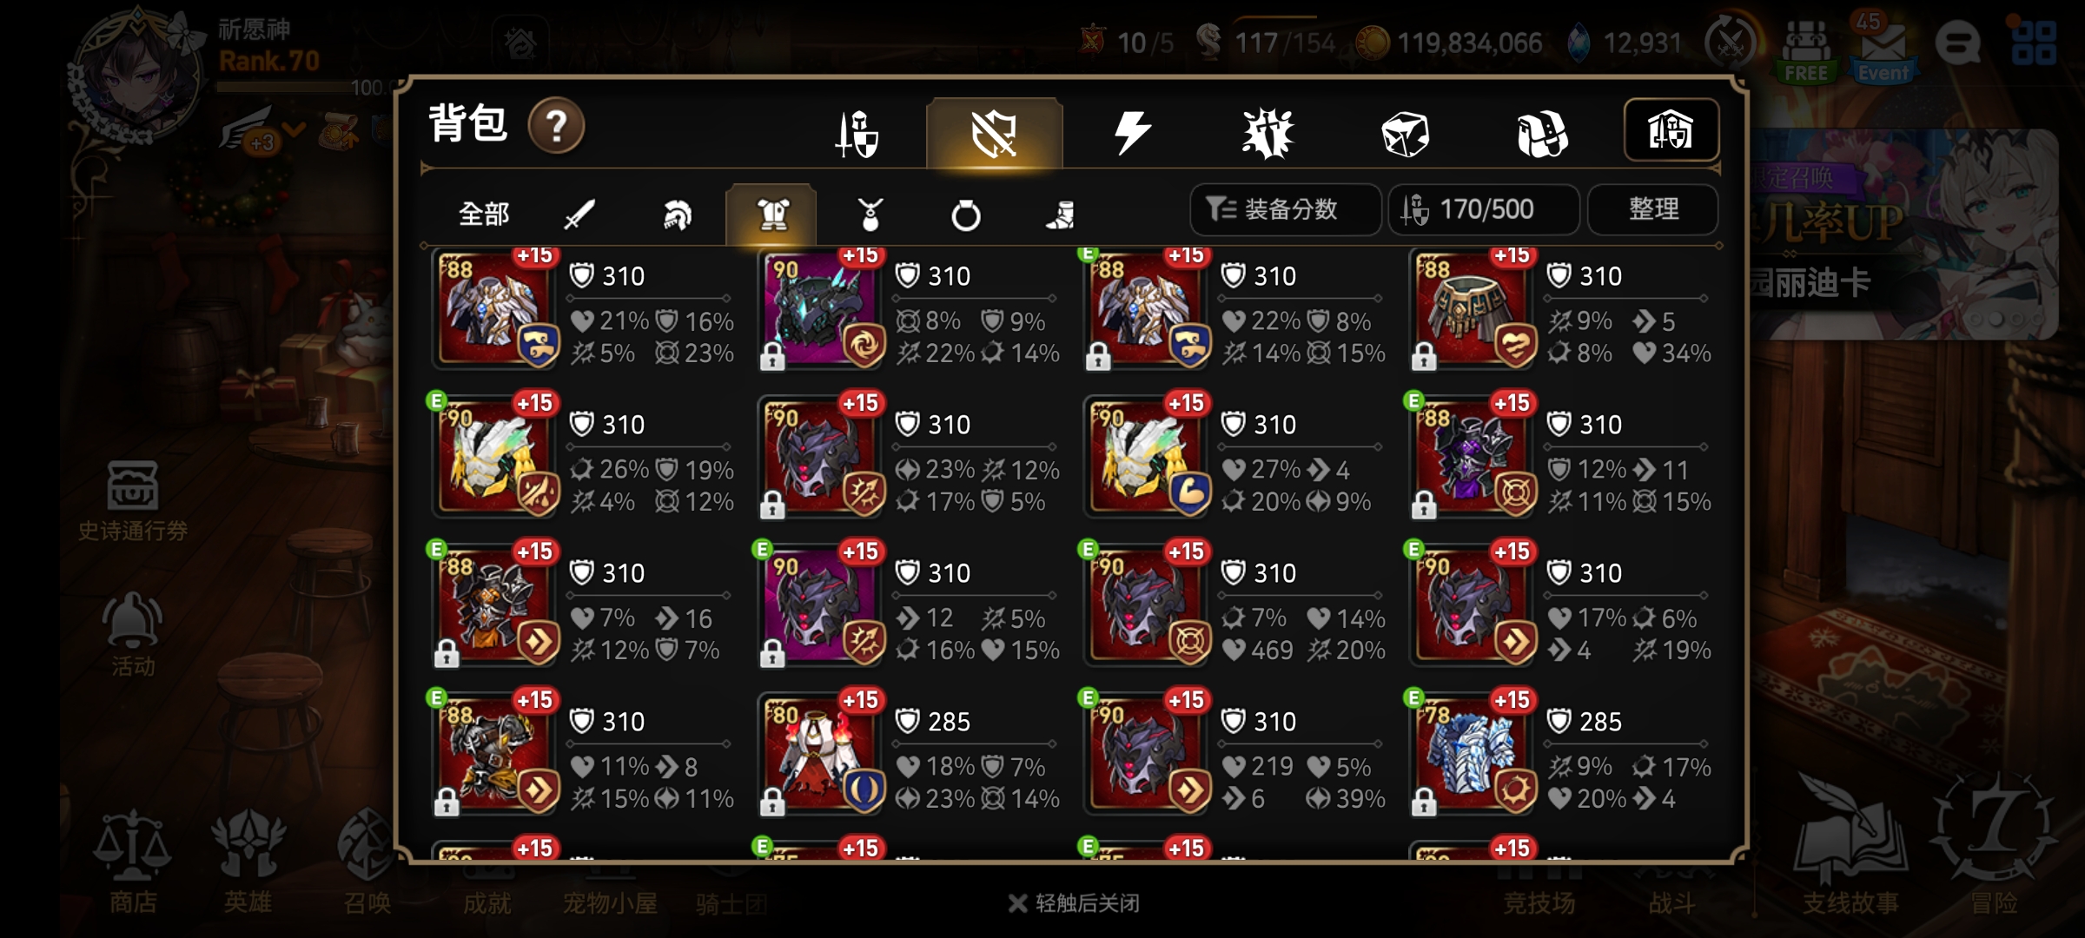The image size is (2085, 938).
Task: Click the 整理 organize button
Action: (1653, 209)
